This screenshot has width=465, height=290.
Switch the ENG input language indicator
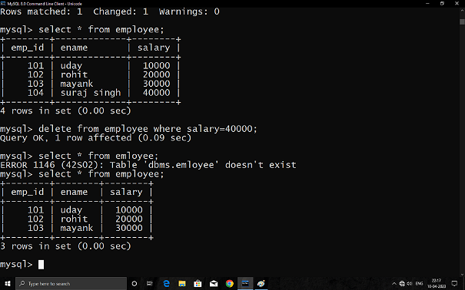pos(419,284)
